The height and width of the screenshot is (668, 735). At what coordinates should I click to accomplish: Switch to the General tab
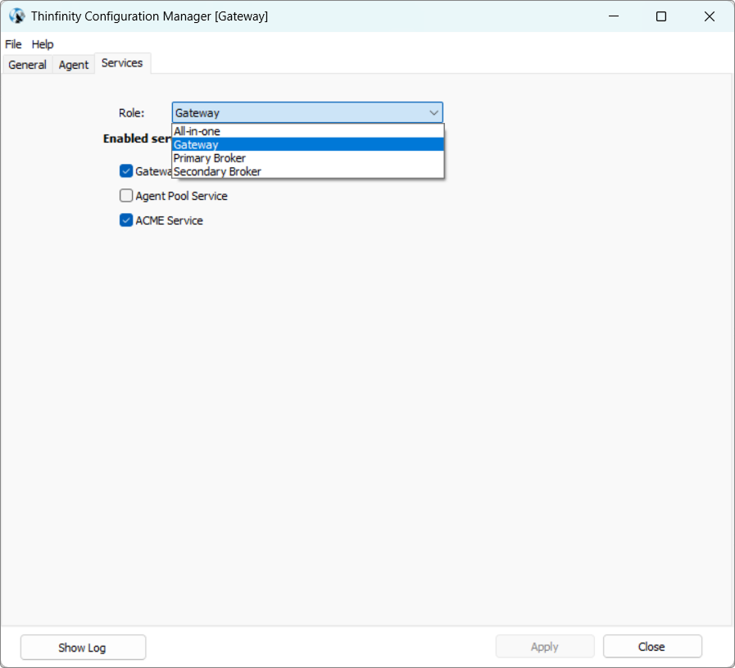[27, 65]
